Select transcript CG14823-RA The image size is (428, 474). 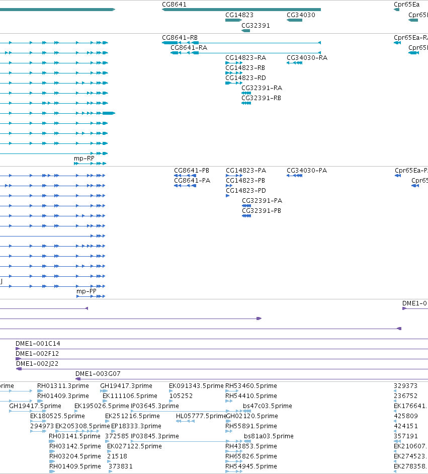click(x=245, y=58)
